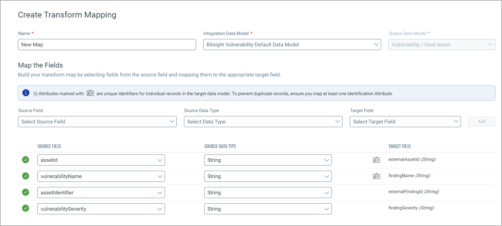Expand the Select Target Field dropdown
Image resolution: width=502 pixels, height=226 pixels.
tap(405, 122)
